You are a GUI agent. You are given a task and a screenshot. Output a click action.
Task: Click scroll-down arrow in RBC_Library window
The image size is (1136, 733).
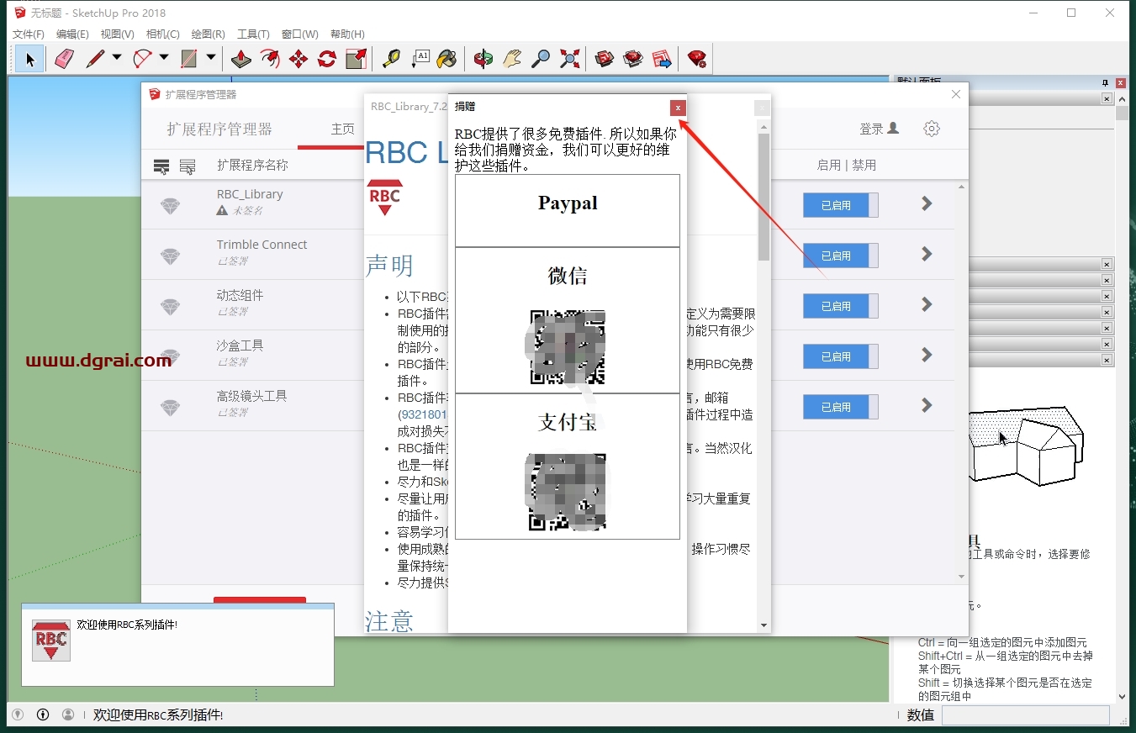(763, 625)
